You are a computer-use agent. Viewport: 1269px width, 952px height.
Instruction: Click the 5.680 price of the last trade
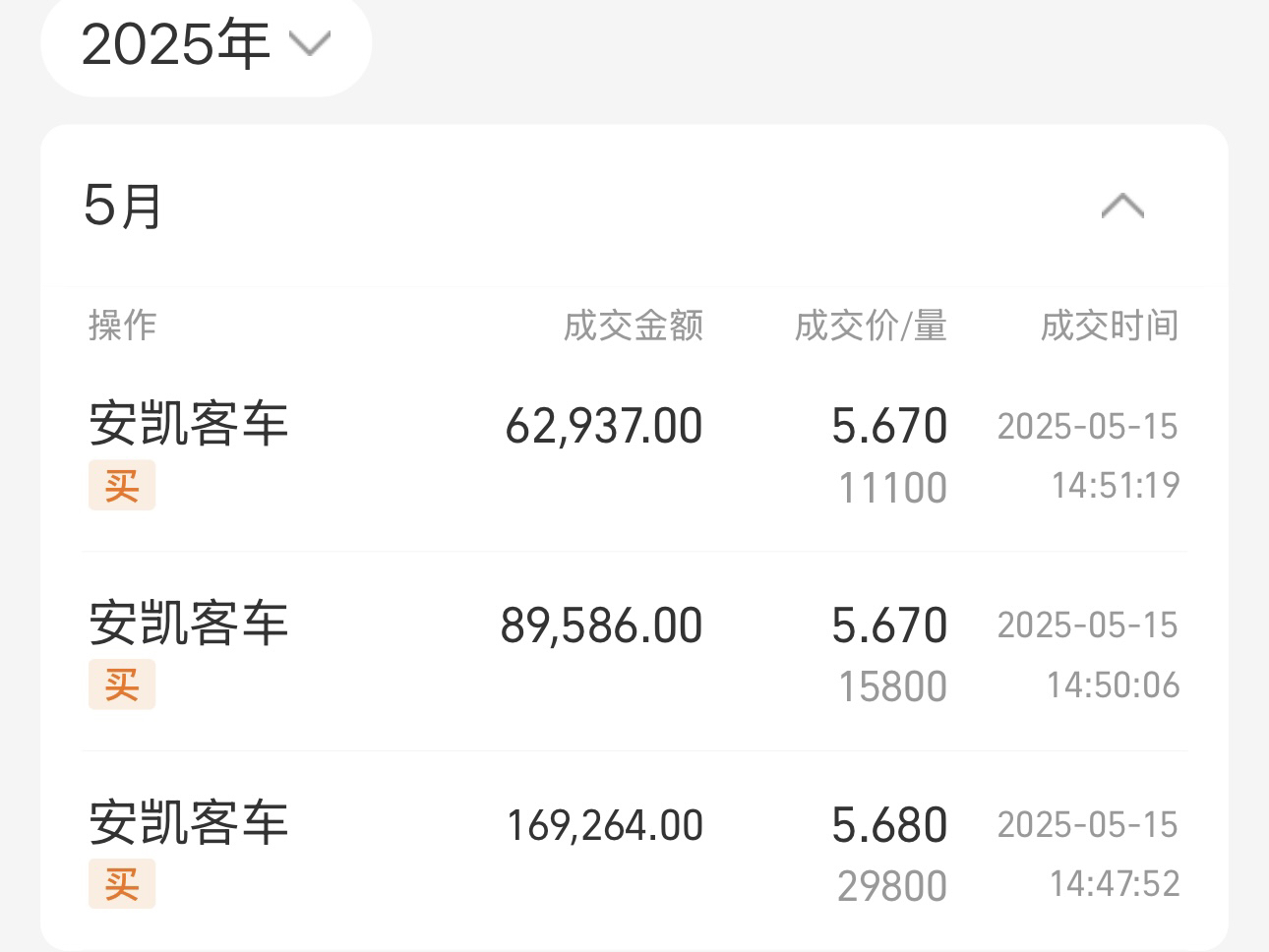point(889,825)
